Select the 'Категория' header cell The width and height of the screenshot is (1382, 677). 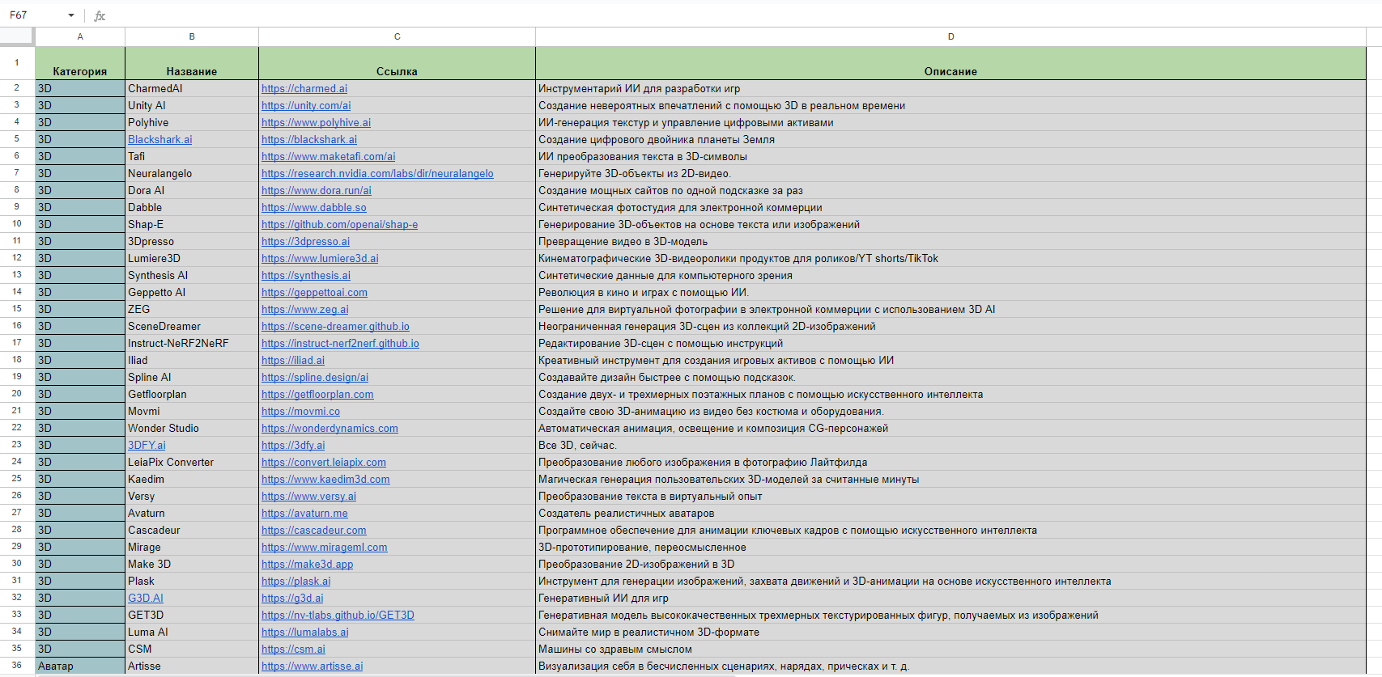pyautogui.click(x=80, y=71)
